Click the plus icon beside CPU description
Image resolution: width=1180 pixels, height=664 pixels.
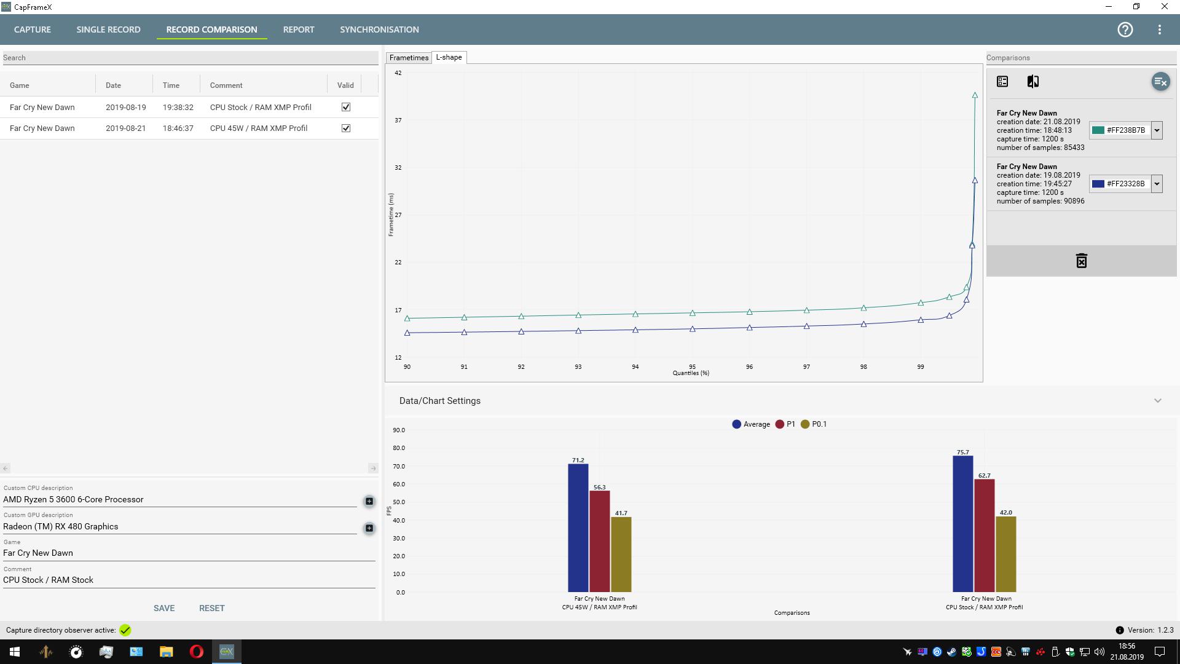coord(369,501)
